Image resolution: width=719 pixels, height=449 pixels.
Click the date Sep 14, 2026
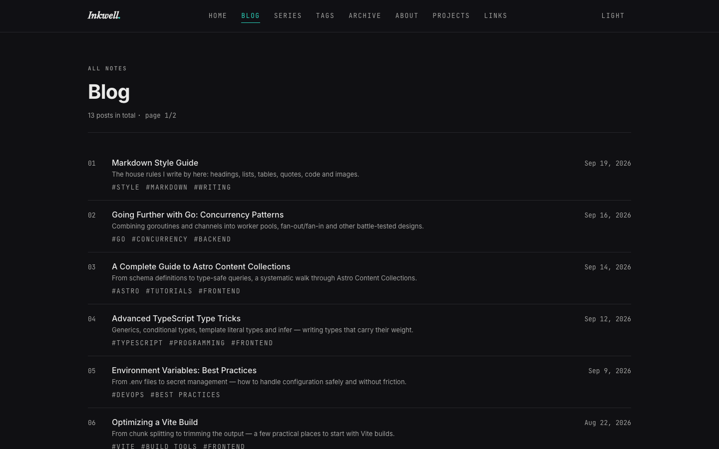pyautogui.click(x=608, y=267)
